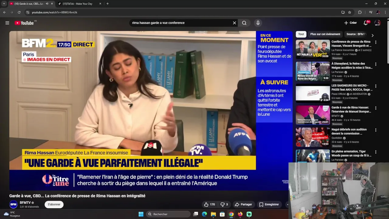The width and height of the screenshot is (389, 219).
Task: Open the YouTube guide hamburger menu
Action: pos(7,23)
